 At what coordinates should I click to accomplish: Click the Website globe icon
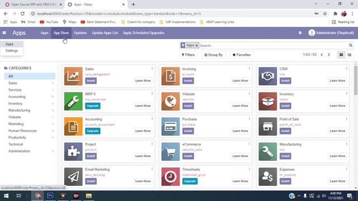pyautogui.click(x=171, y=101)
